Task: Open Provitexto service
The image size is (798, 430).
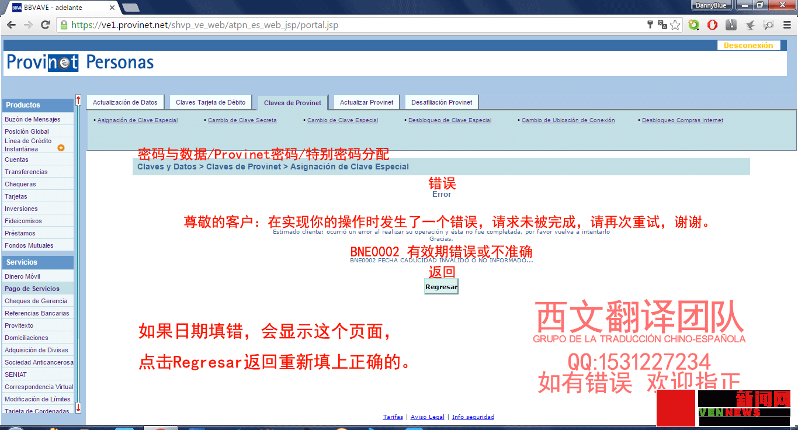Action: point(38,325)
